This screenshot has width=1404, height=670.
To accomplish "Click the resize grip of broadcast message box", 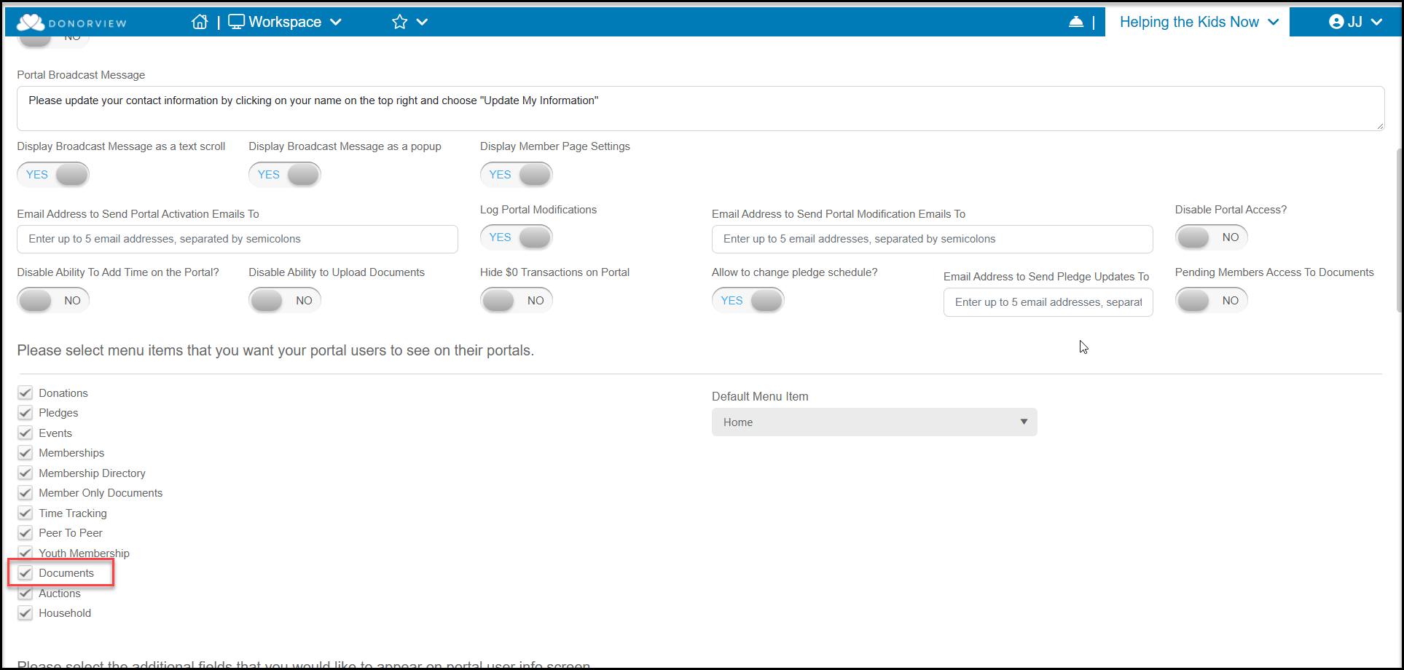I will [x=1379, y=126].
